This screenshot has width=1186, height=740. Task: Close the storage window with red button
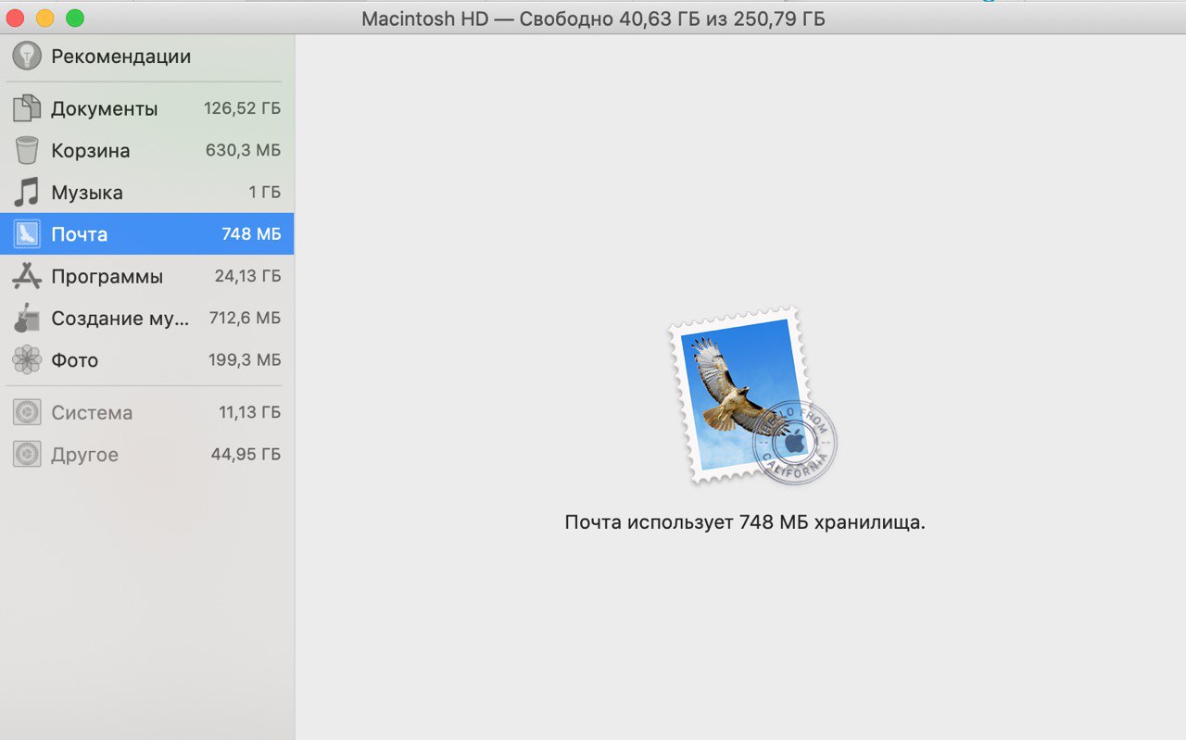(x=14, y=18)
